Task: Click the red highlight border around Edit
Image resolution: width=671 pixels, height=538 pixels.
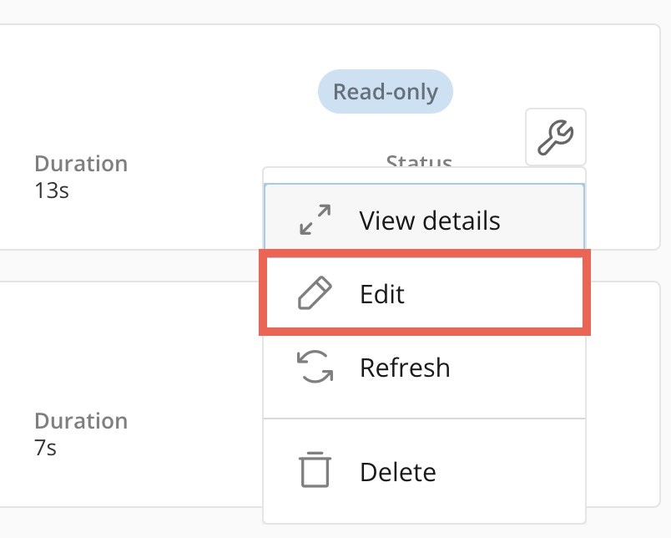Action: click(425, 254)
